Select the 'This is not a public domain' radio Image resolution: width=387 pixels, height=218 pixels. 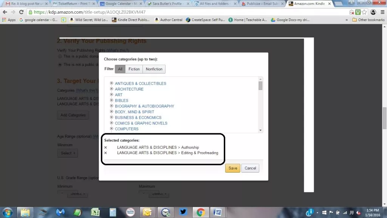[x=60, y=65]
